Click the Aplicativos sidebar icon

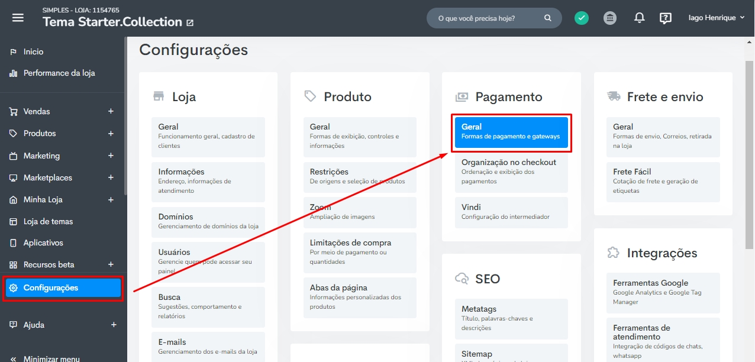pyautogui.click(x=13, y=243)
